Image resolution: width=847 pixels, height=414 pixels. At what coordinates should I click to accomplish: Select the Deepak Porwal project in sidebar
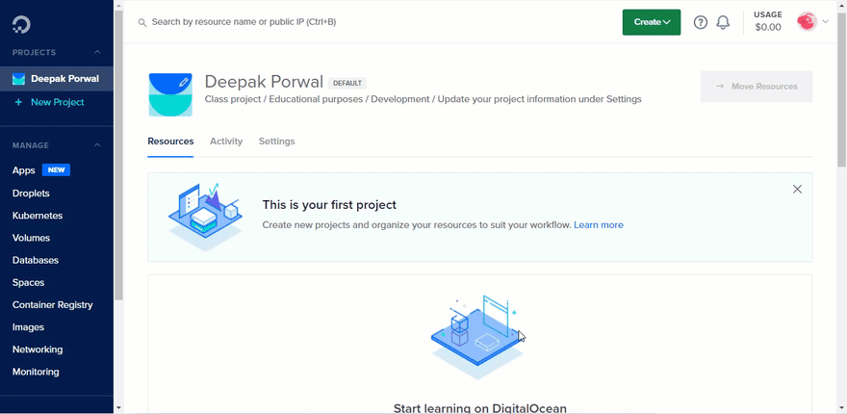(x=57, y=79)
